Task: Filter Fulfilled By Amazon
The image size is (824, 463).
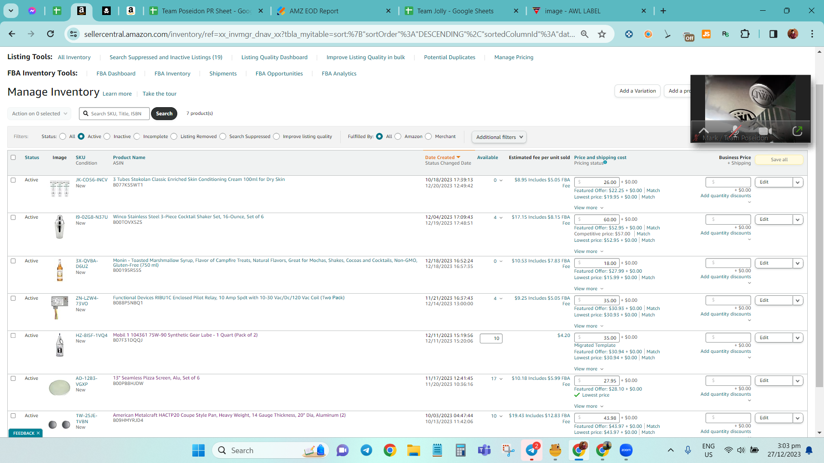Action: point(398,136)
